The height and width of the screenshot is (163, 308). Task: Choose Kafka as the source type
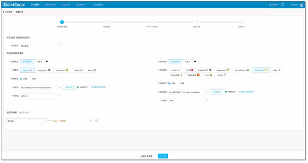click(92, 70)
